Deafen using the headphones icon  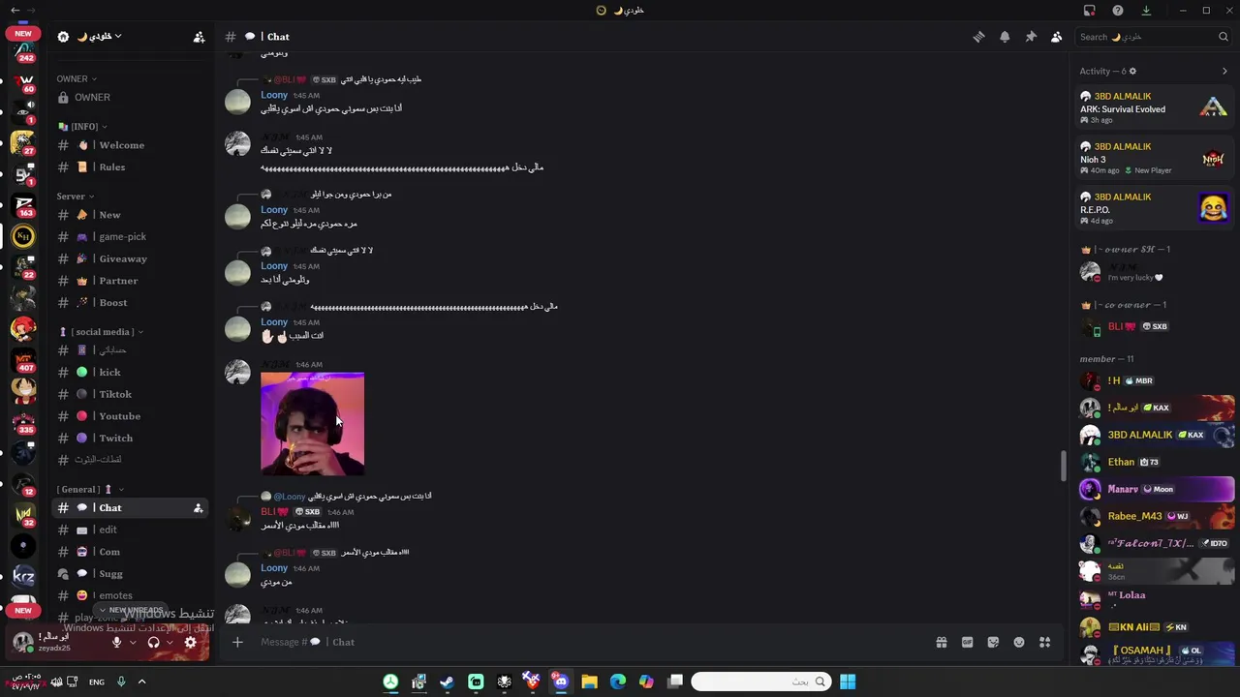153,643
